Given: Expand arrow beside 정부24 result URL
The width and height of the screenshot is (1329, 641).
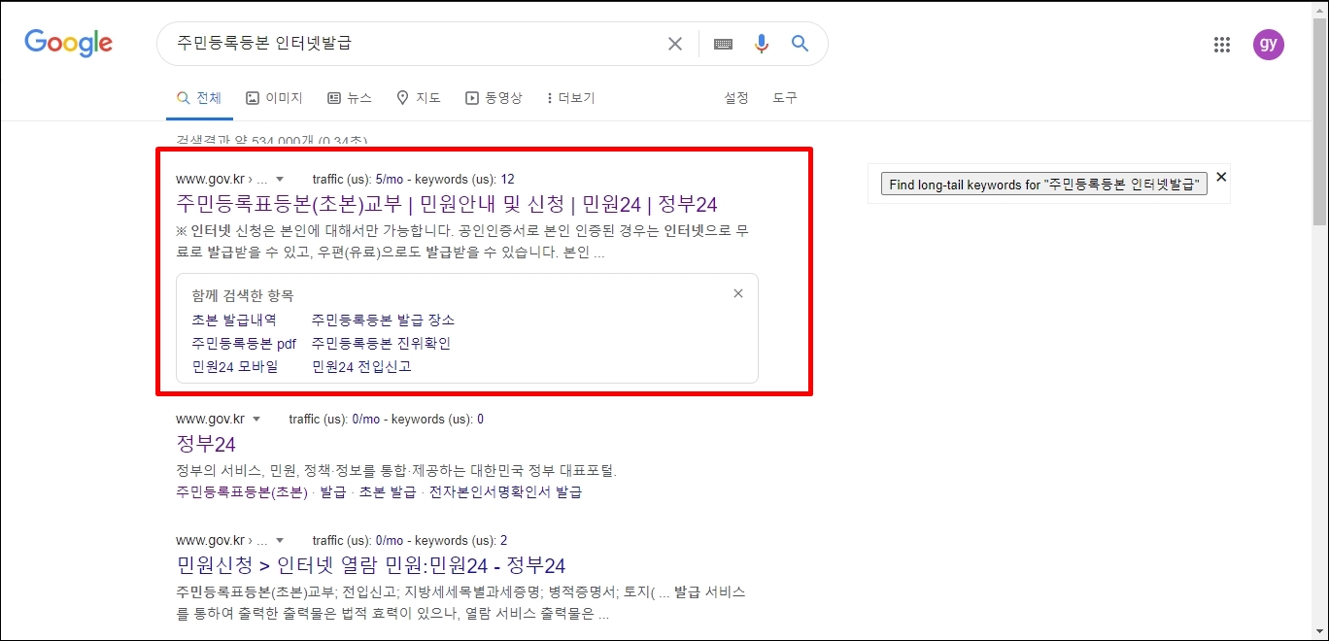Looking at the screenshot, I should tap(256, 420).
